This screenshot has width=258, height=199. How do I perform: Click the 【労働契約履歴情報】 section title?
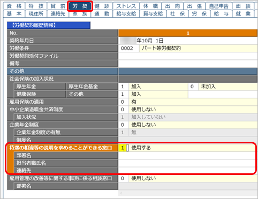(49, 25)
